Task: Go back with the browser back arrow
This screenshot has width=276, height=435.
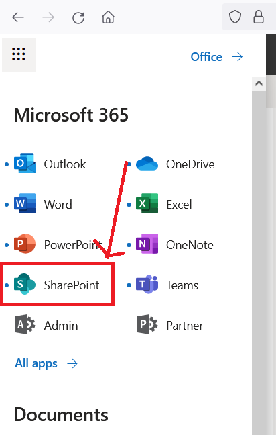Action: pos(18,17)
